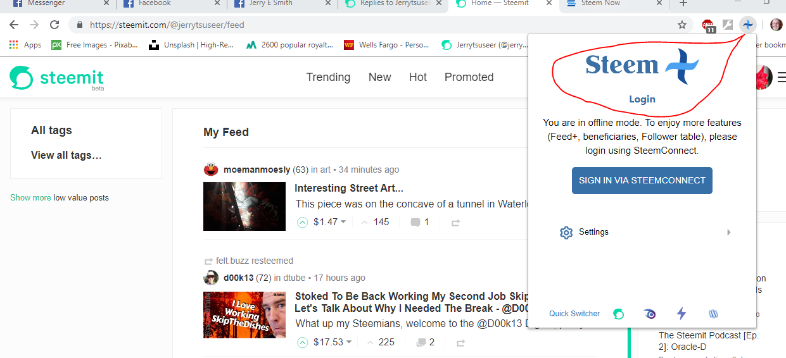The image size is (786, 358).
Task: Click the Settings label in SteemPlus popup
Action: pos(593,232)
